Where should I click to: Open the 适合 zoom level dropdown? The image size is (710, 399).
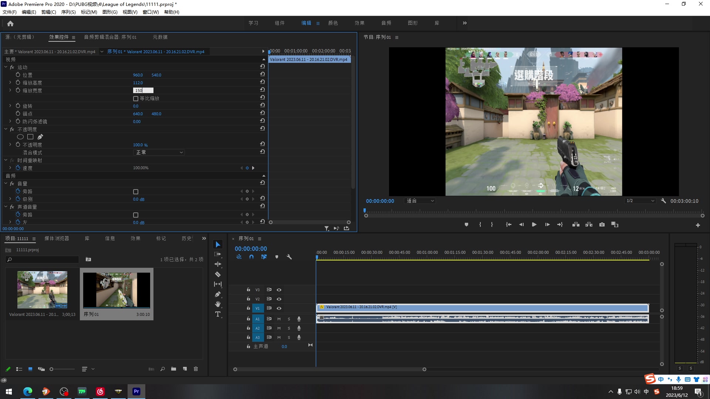(x=420, y=201)
